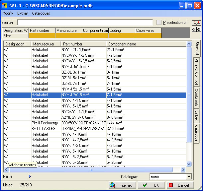Click the Manufacturer filter field

(69, 35)
